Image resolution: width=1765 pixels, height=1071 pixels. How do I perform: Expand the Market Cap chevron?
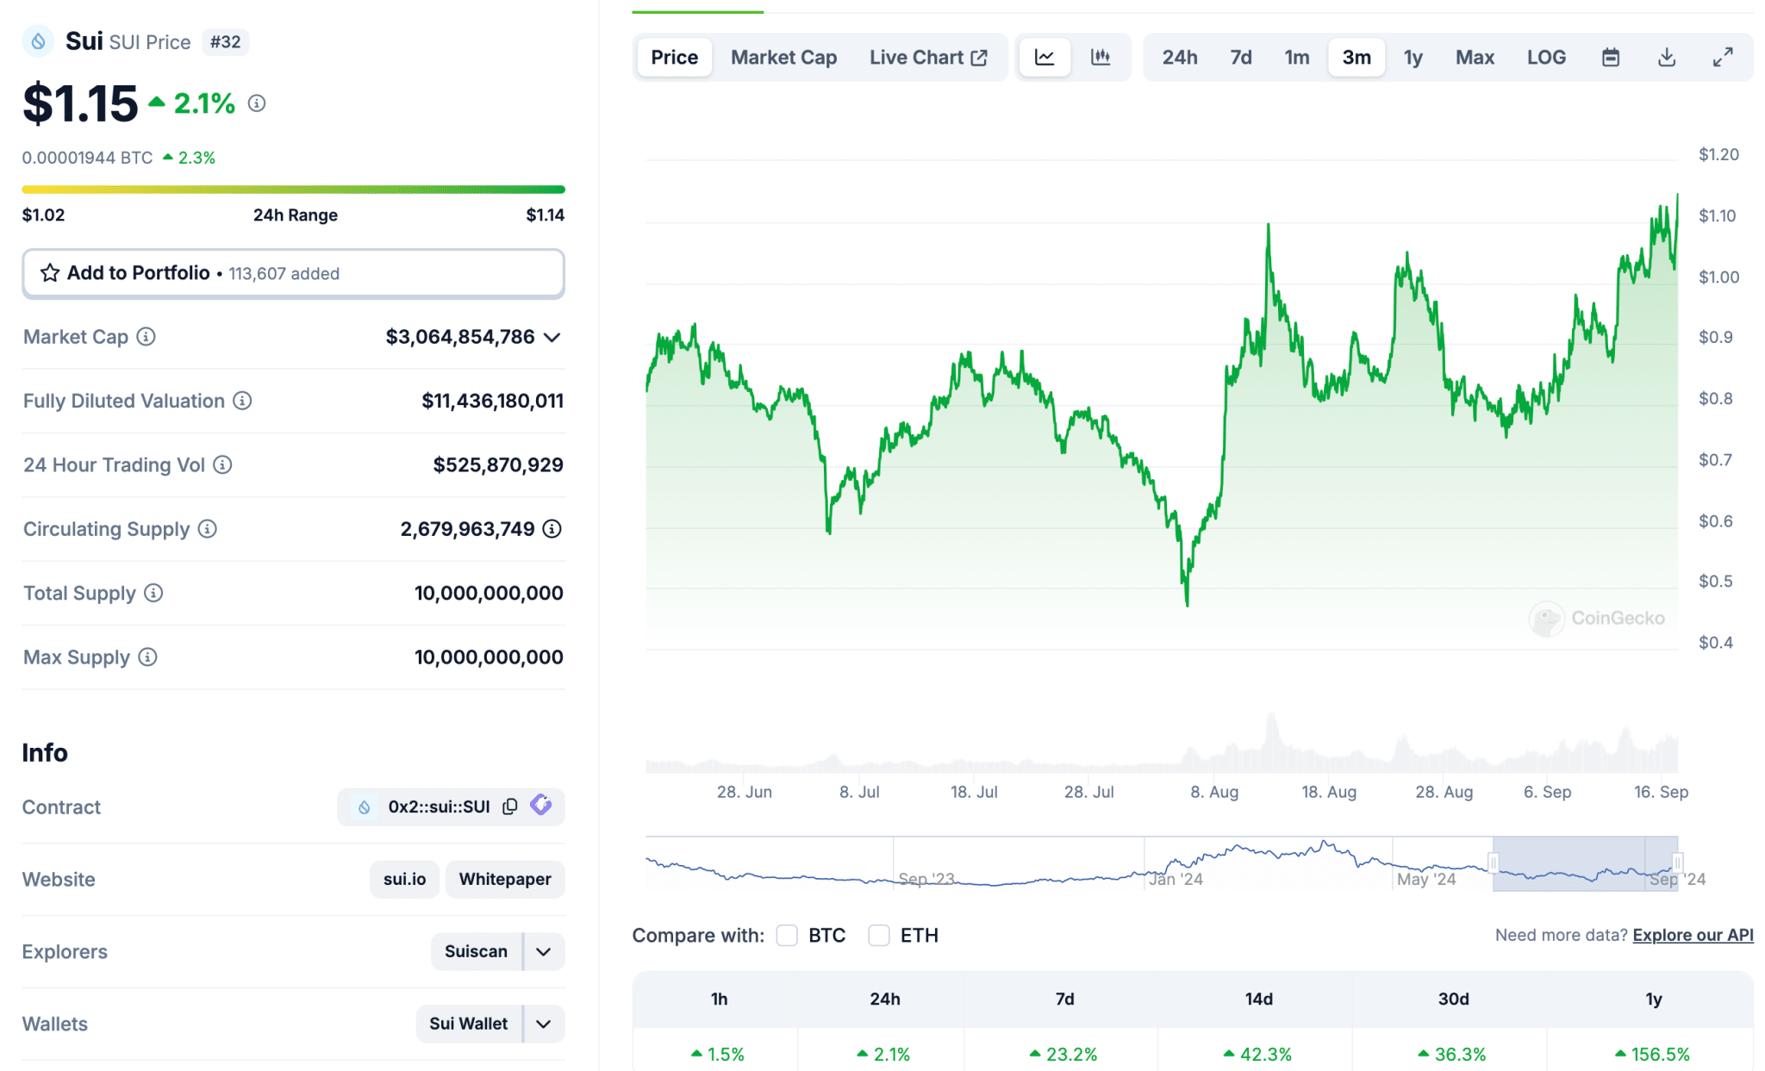click(x=552, y=338)
